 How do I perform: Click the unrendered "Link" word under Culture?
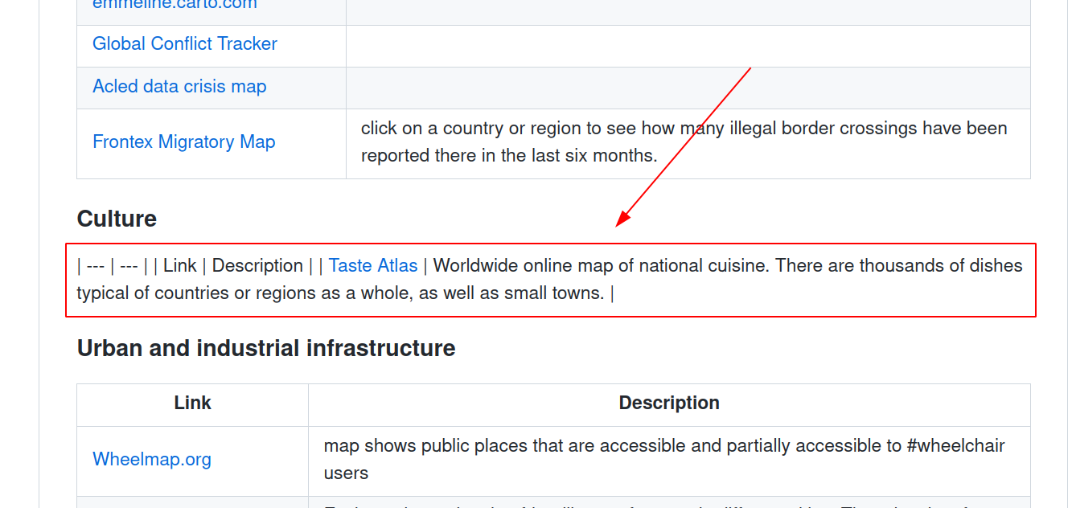tap(180, 266)
